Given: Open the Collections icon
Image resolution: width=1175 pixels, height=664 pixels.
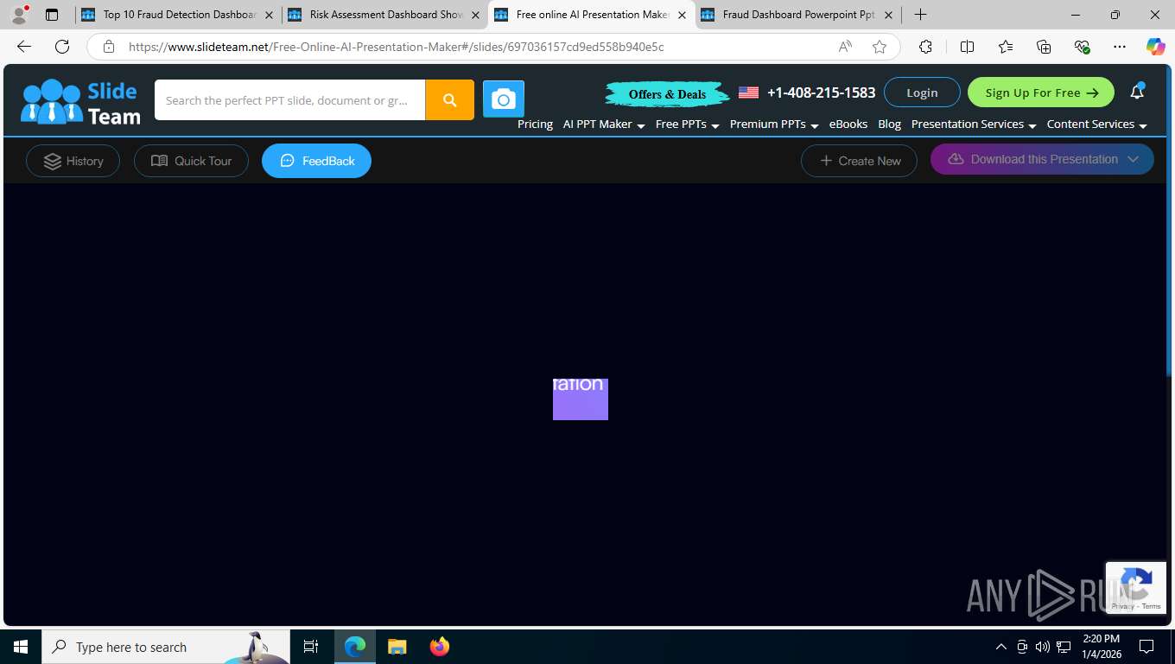Looking at the screenshot, I should pyautogui.click(x=1044, y=47).
